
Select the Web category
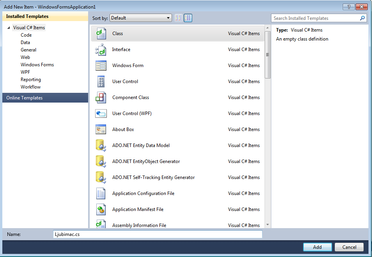click(25, 57)
